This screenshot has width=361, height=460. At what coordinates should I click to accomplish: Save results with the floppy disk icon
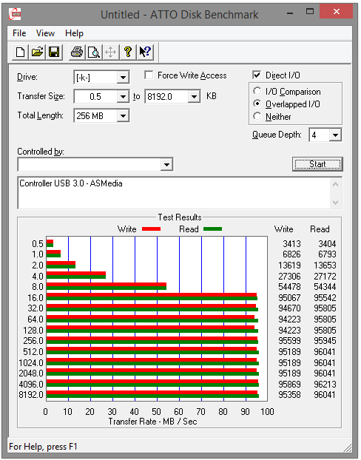click(x=54, y=53)
